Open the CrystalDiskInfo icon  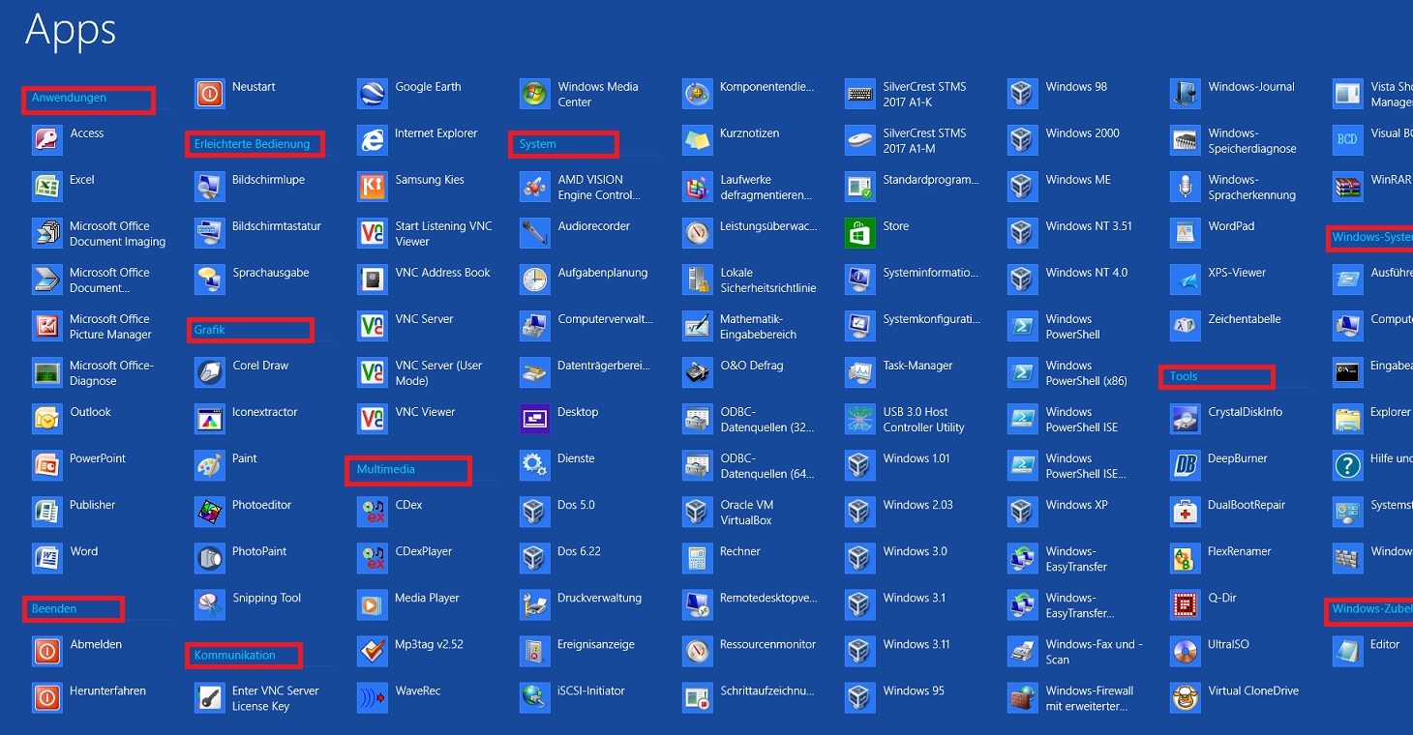[x=1185, y=419]
